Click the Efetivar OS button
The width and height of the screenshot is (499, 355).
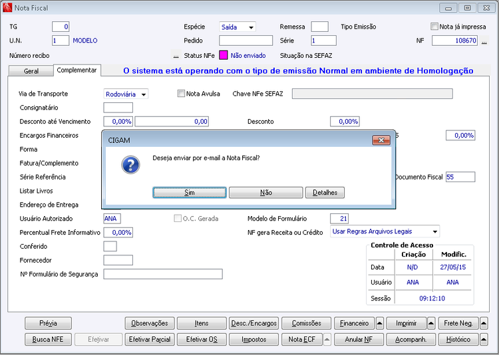tap(202, 340)
